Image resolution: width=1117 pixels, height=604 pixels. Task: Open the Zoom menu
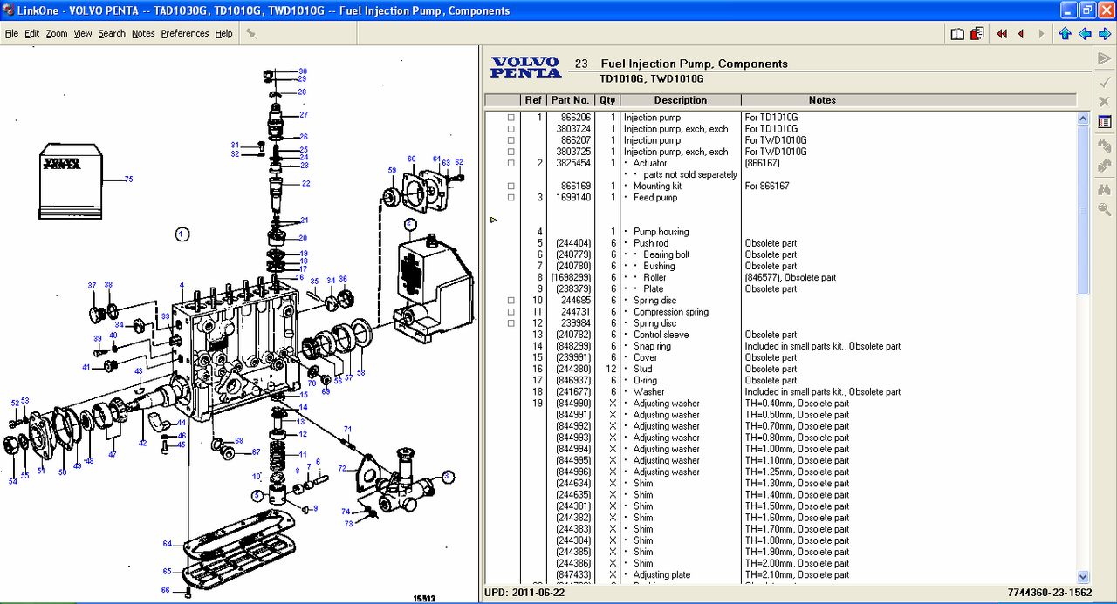(57, 33)
